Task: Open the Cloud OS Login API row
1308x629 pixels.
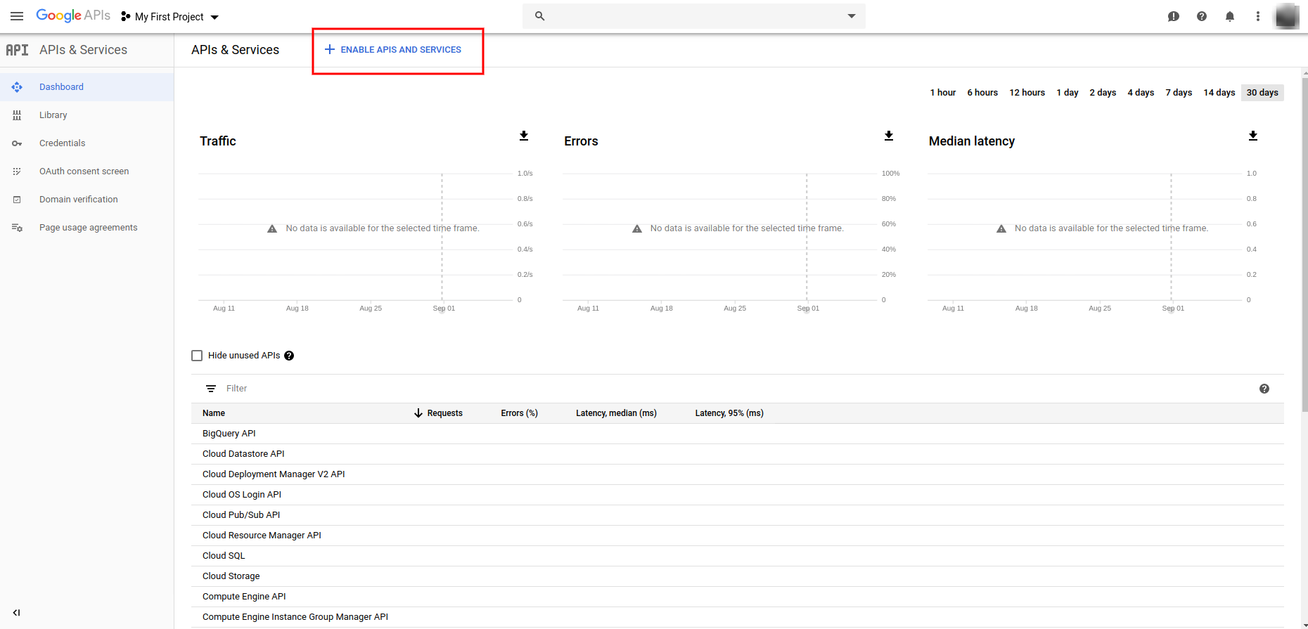Action: (737, 495)
